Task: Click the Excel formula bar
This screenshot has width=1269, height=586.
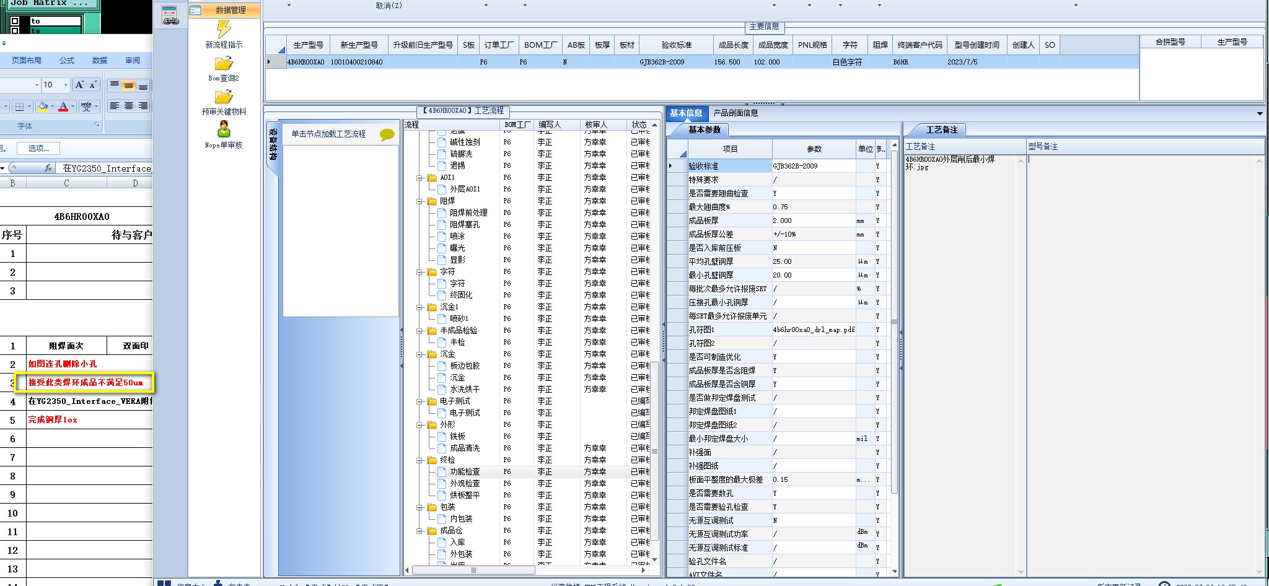Action: (105, 168)
